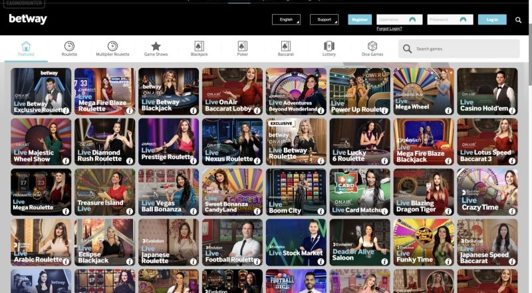Image resolution: width=532 pixels, height=293 pixels.
Task: Open the Featured home category
Action: pyautogui.click(x=26, y=49)
